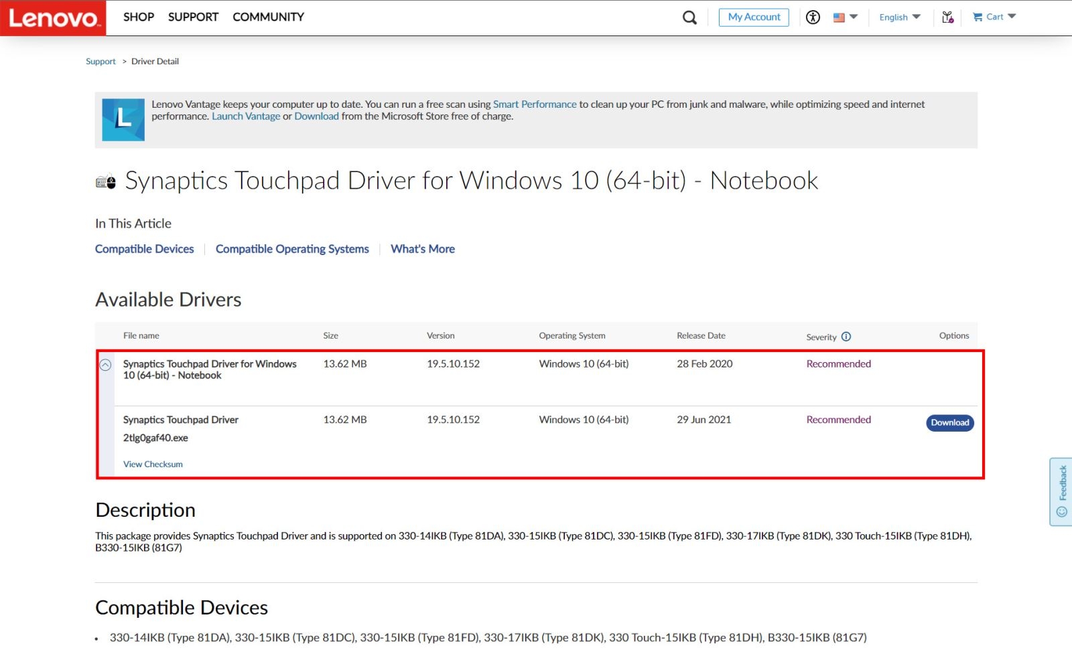The image size is (1072, 668).
Task: Click the Size column header
Action: (330, 336)
